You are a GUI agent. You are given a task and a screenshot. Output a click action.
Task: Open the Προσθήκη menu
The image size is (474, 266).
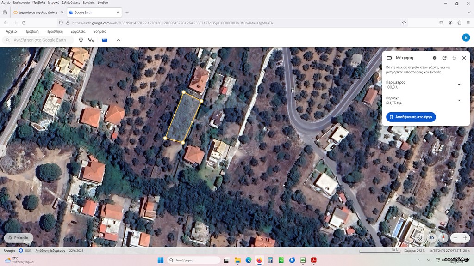point(55,31)
